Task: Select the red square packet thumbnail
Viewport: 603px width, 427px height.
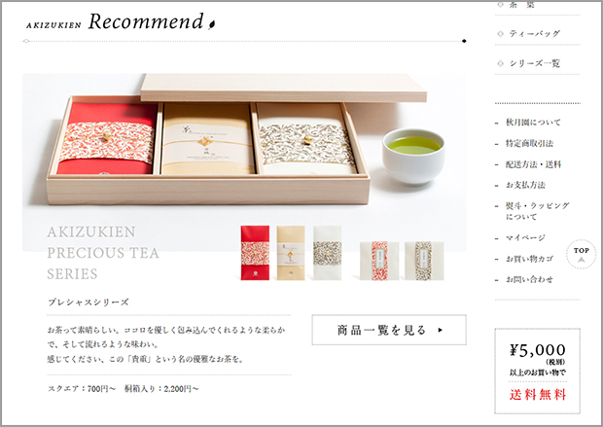Action: pyautogui.click(x=379, y=261)
